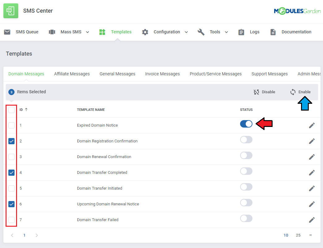
Task: Select page 1 in pagination
Action: click(24, 235)
